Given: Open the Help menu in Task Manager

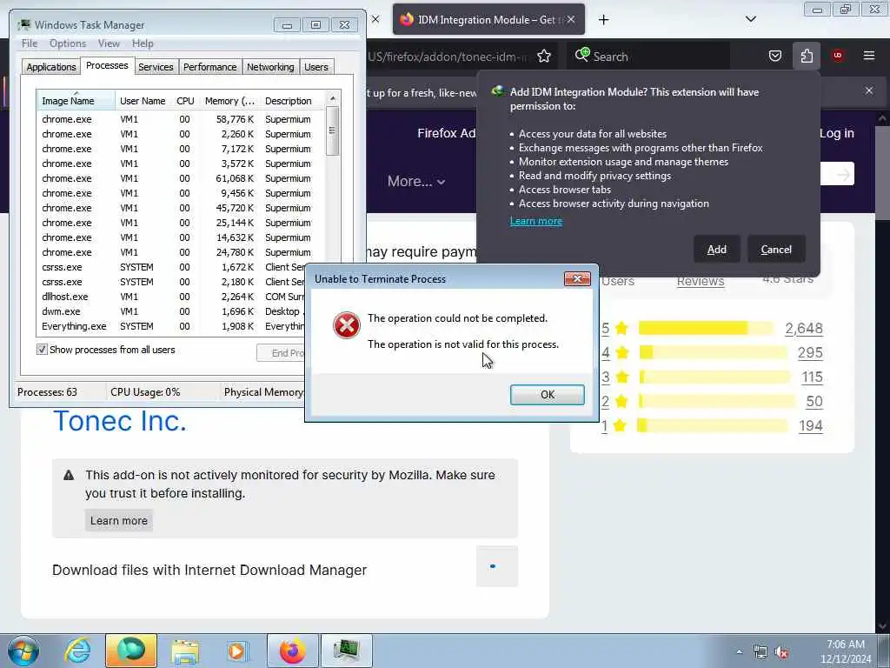Looking at the screenshot, I should pos(143,43).
